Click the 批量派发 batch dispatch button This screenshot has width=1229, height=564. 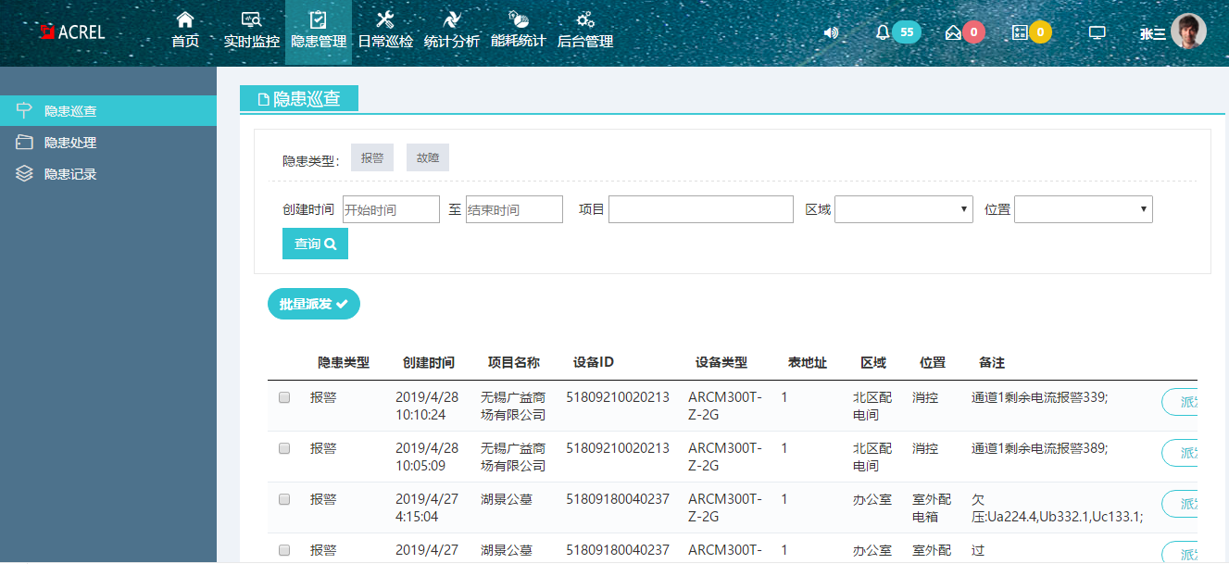coord(314,304)
